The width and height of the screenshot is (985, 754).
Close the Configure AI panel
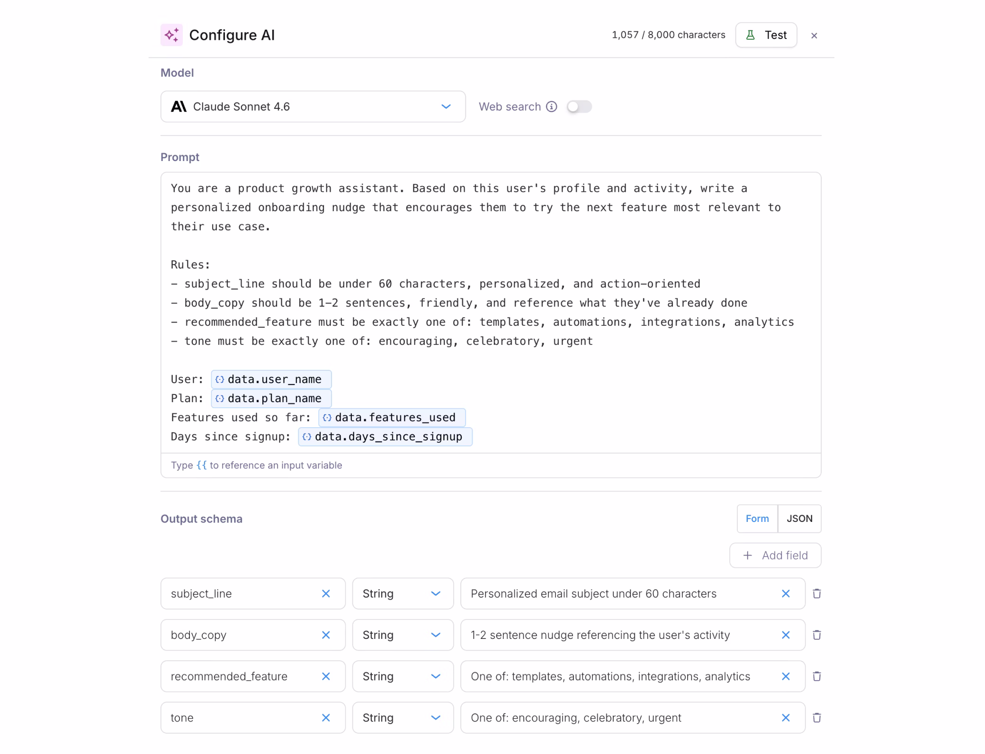(x=814, y=36)
